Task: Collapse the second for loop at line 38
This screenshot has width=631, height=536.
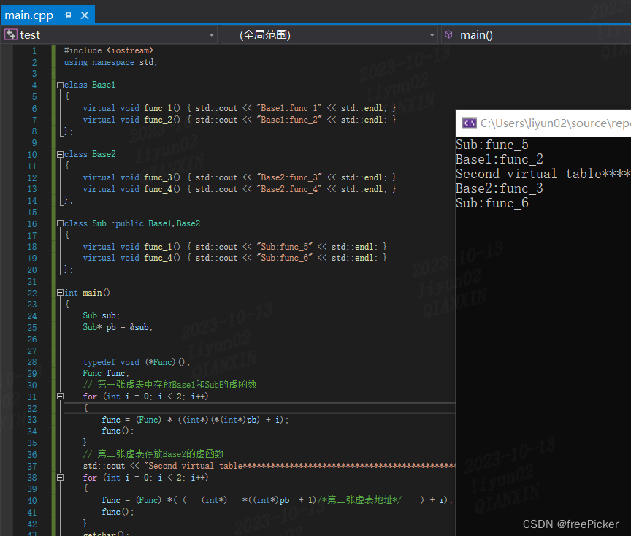Action: pyautogui.click(x=60, y=478)
